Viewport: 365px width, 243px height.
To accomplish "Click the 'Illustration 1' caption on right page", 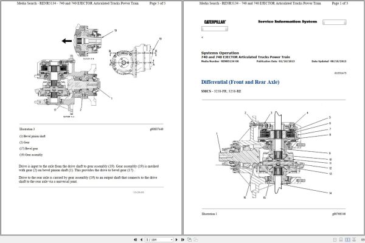I will (x=209, y=214).
